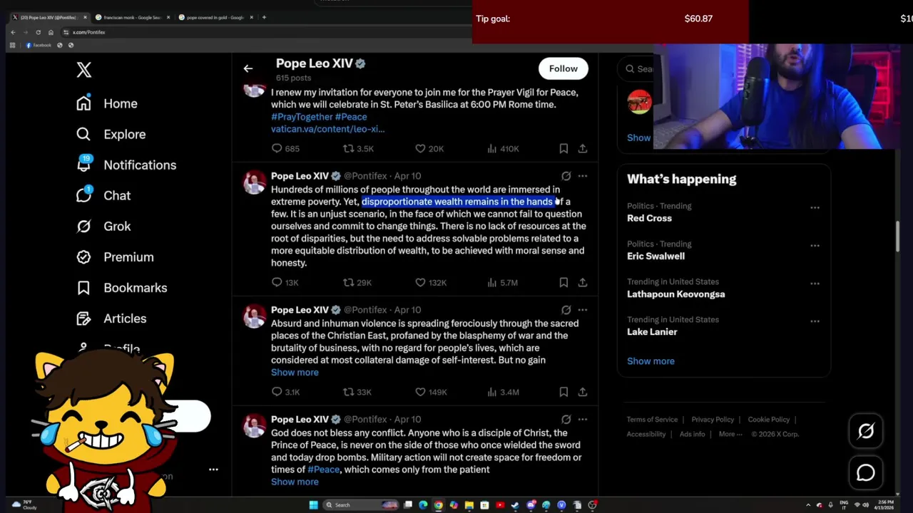Image resolution: width=913 pixels, height=513 pixels.
Task: Open the floating Grok button
Action: [x=866, y=431]
